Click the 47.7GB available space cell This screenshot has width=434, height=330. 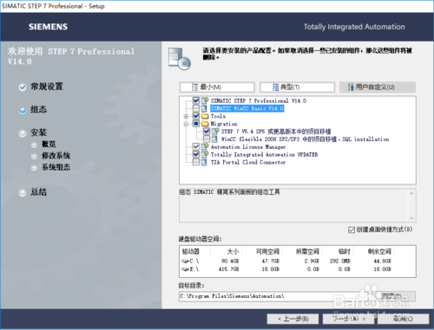(x=271, y=261)
